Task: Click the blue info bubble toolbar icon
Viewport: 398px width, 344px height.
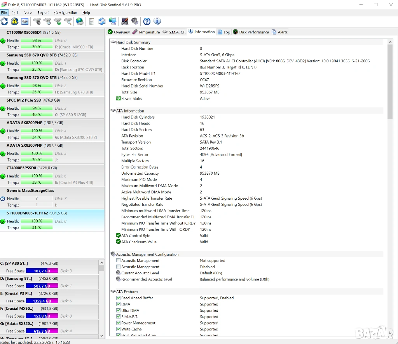Action: coord(157,21)
